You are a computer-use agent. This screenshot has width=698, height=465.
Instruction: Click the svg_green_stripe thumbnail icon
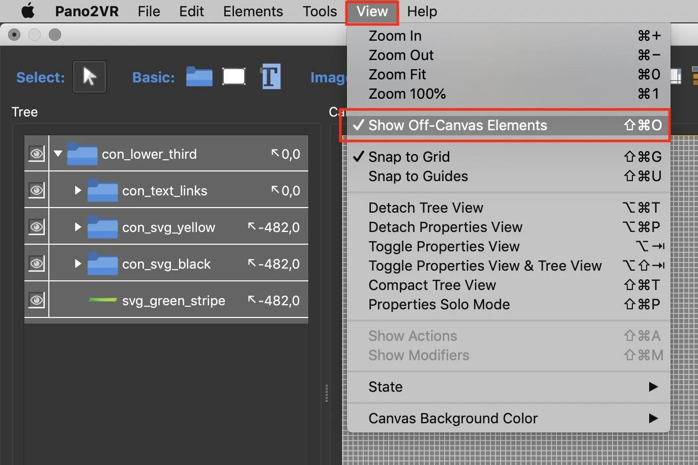tap(103, 300)
